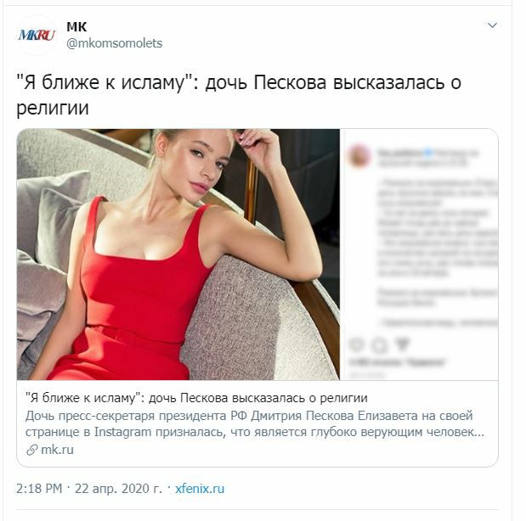526x521 pixels.
Task: Click card title about дочь Пескова
Action: [x=196, y=398]
